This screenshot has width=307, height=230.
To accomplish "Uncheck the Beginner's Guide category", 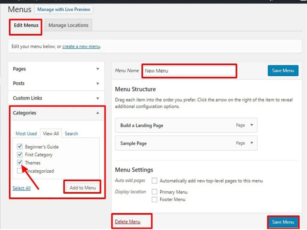I will pyautogui.click(x=19, y=146).
